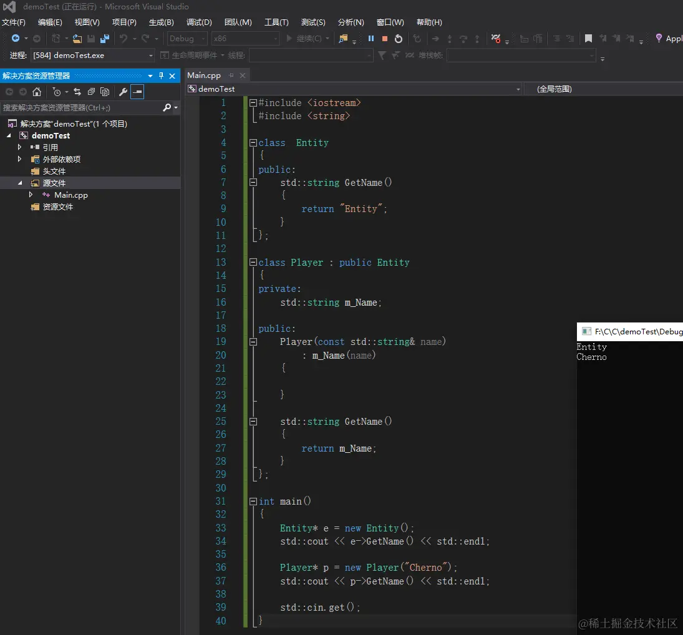The height and width of the screenshot is (635, 683).
Task: Open the 调试(D) debug menu
Action: (199, 22)
